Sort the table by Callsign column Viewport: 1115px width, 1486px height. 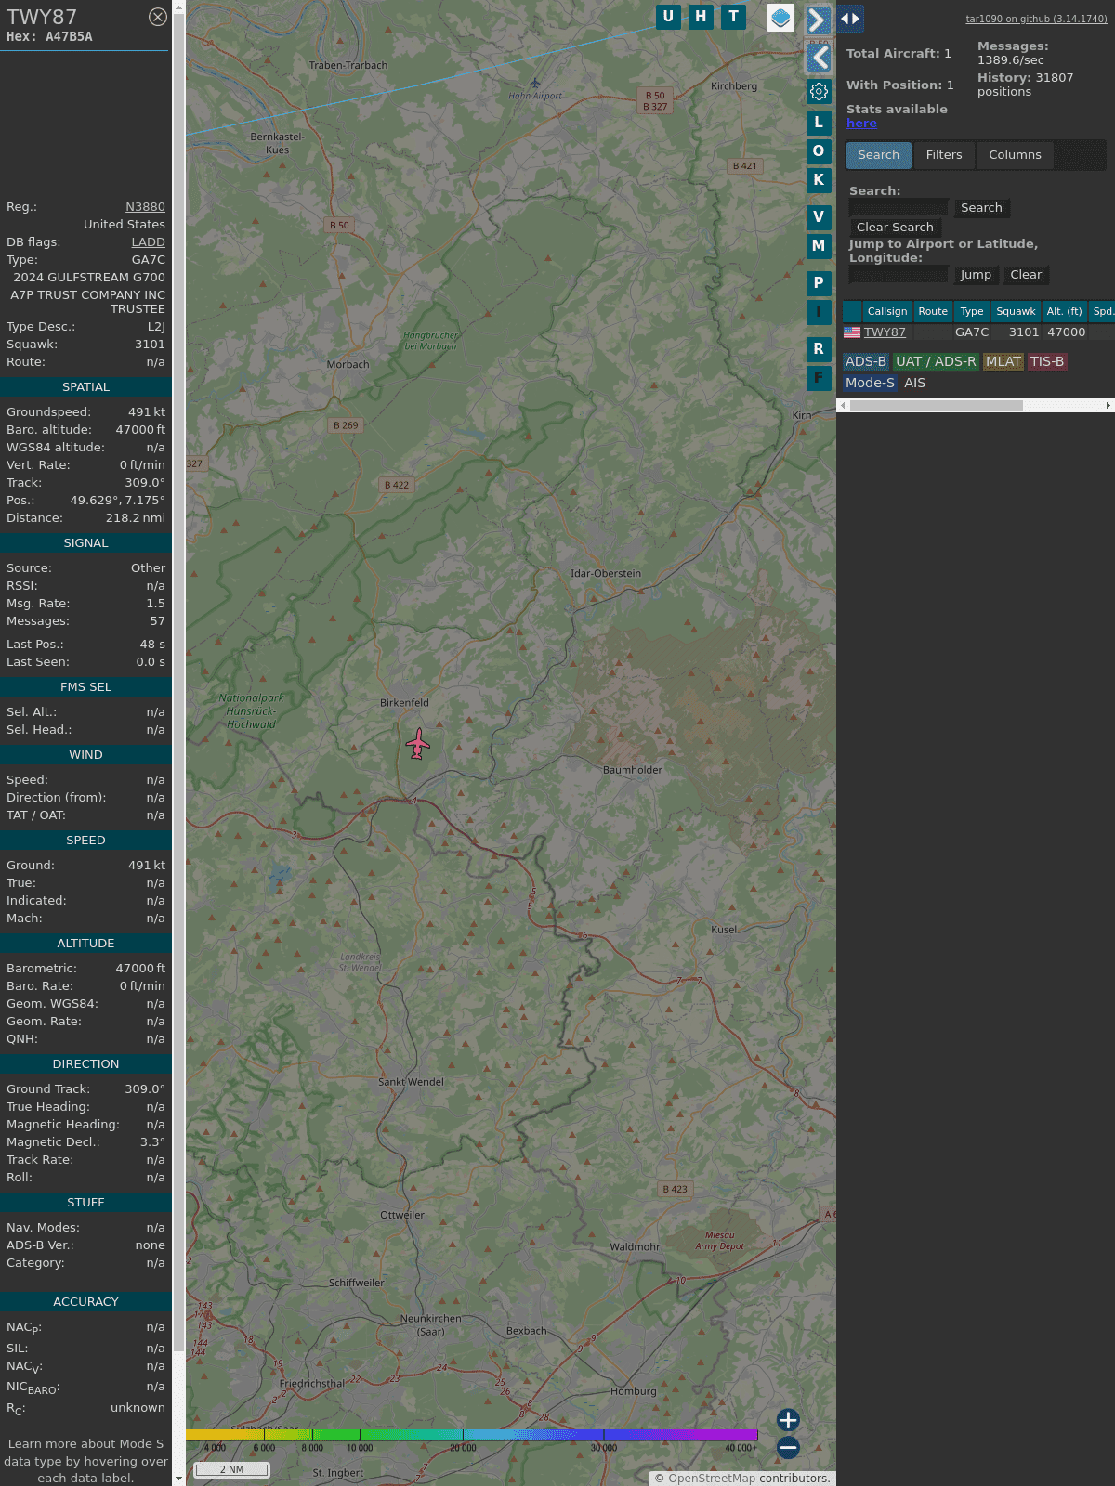point(886,311)
